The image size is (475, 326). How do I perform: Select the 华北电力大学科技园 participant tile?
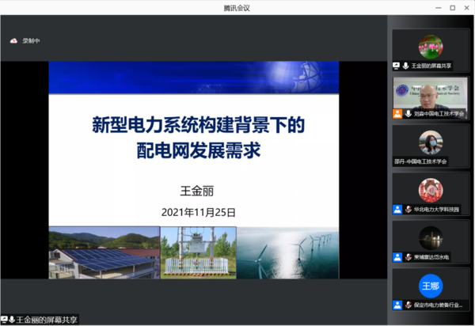pos(430,192)
